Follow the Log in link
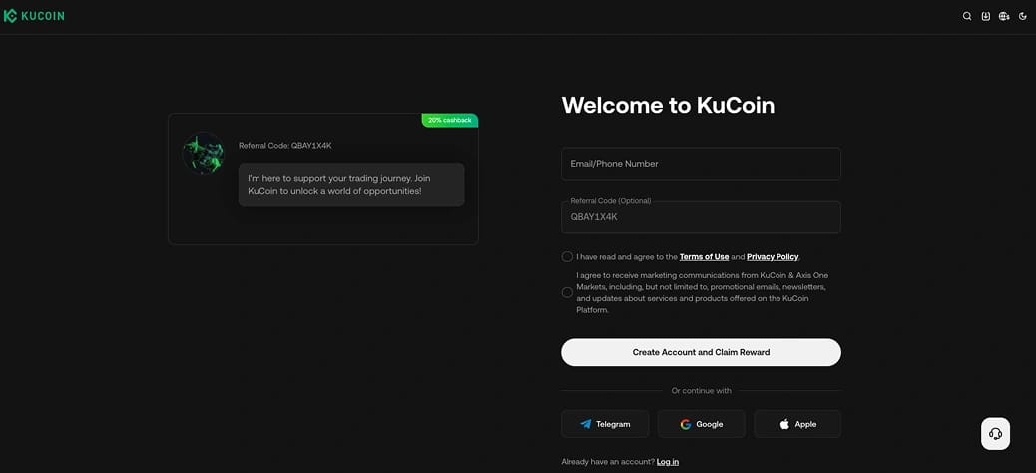The height and width of the screenshot is (473, 1036). (x=668, y=462)
